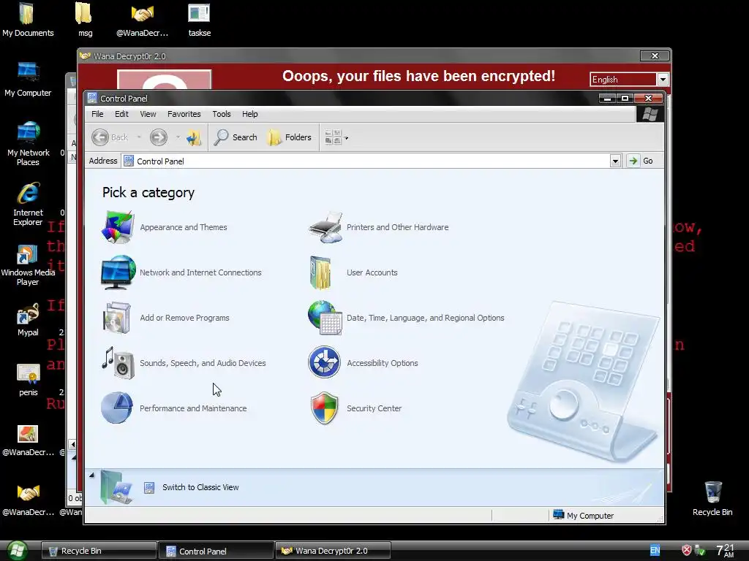Click the clock in the system tray
749x561 pixels.
point(725,550)
